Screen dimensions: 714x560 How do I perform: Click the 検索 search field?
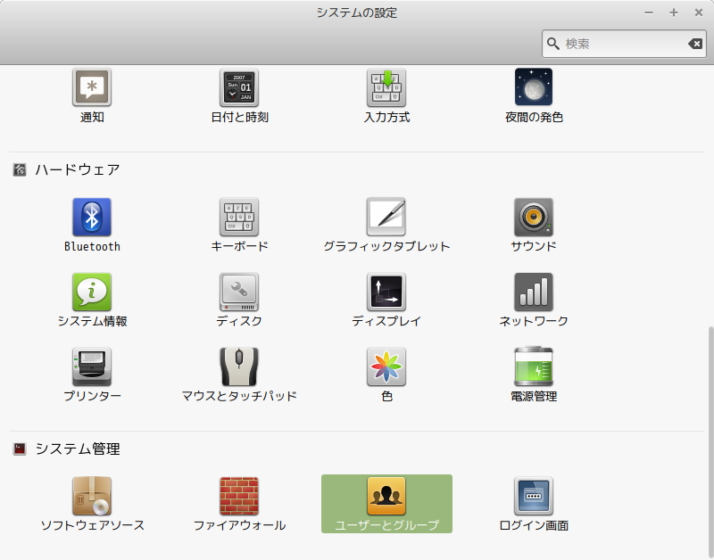[x=624, y=44]
